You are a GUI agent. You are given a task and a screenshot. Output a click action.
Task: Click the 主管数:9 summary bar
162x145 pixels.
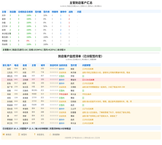pos(81,50)
